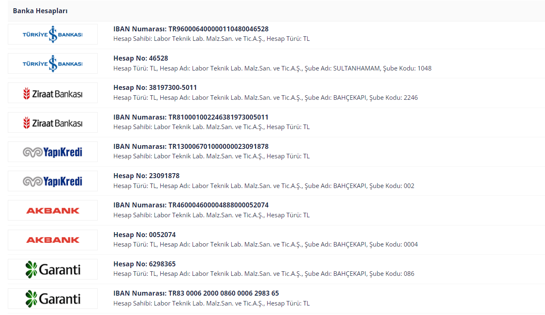Click the Ziraat IBAN TR810001002246381973005011
Image resolution: width=545 pixels, height=315 pixels.
(x=218, y=117)
